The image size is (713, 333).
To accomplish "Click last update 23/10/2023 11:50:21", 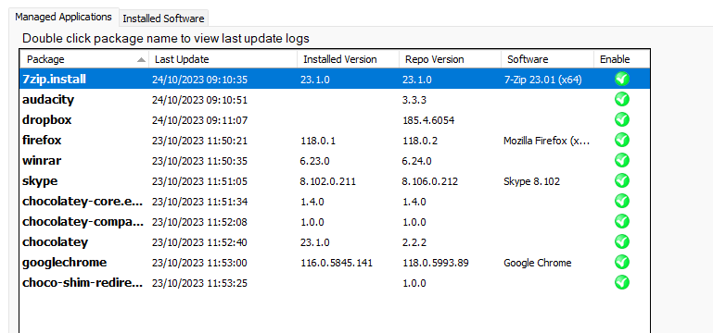I will click(199, 141).
